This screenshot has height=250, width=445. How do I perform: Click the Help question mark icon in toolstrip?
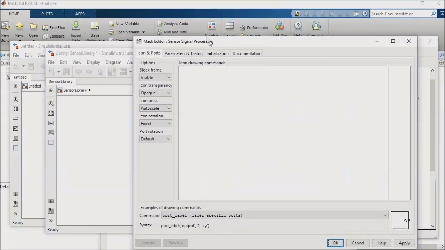pyautogui.click(x=298, y=26)
